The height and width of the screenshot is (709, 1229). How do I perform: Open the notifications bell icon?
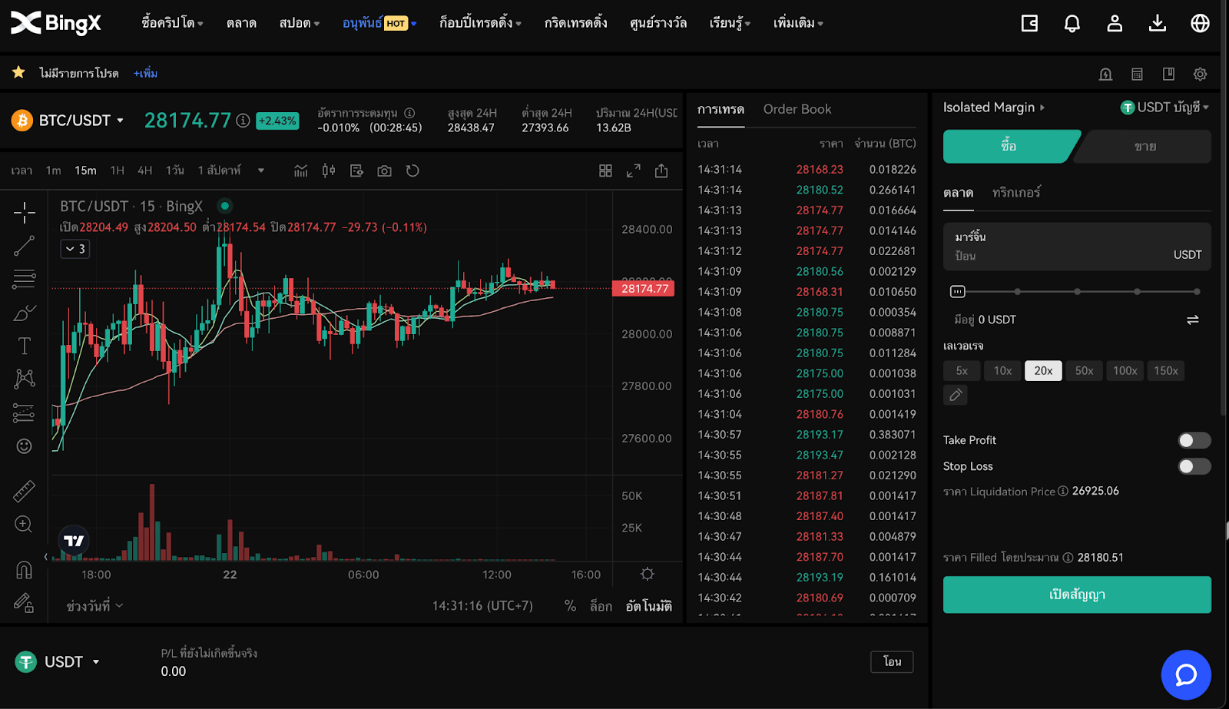point(1072,24)
